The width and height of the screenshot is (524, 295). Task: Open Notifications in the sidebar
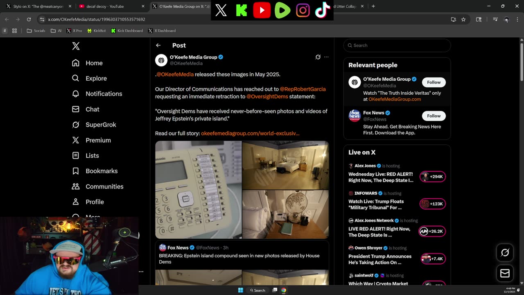tap(97, 94)
